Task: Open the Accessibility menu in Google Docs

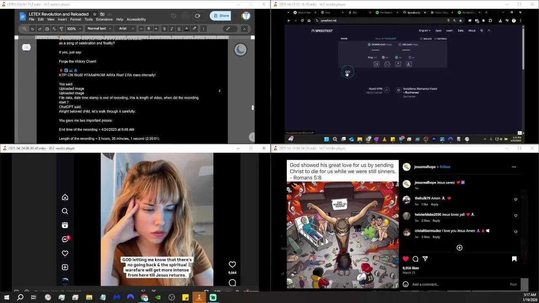Action: pos(136,19)
